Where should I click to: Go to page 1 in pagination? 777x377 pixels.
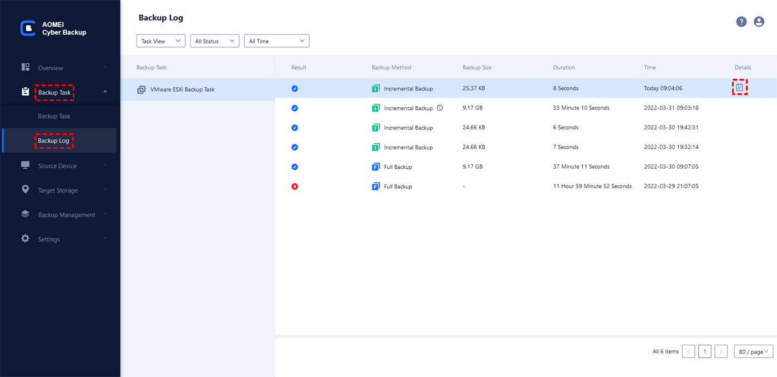[705, 351]
